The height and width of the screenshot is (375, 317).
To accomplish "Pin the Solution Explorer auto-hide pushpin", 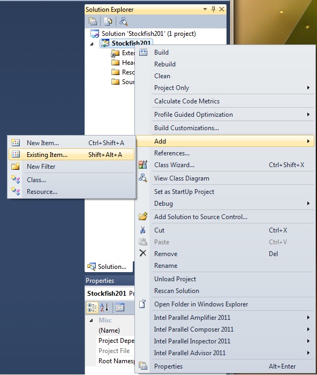I will (x=213, y=9).
